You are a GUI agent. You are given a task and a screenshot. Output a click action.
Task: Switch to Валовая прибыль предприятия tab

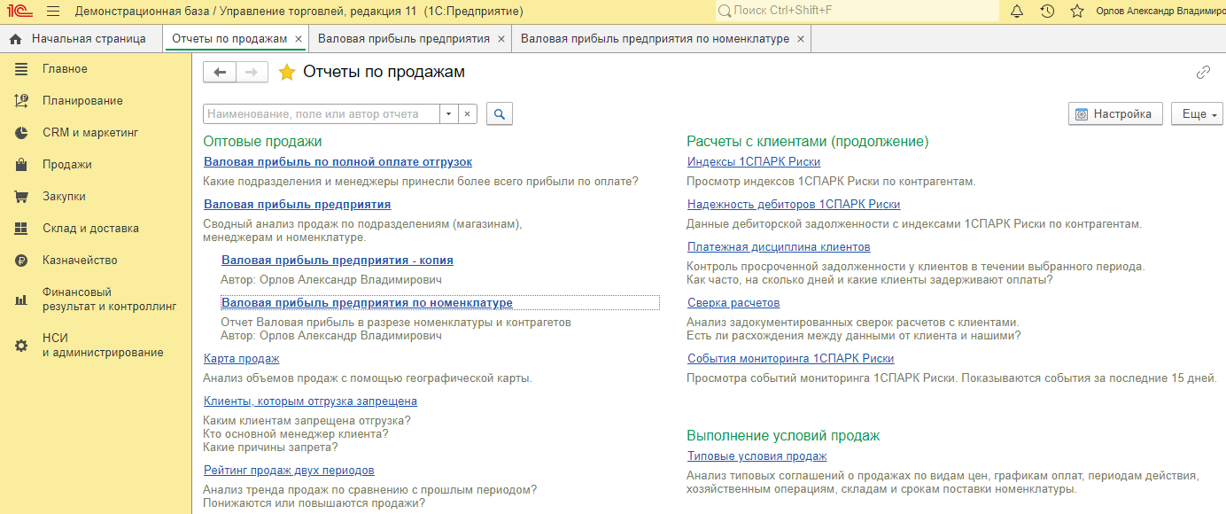[x=403, y=39]
